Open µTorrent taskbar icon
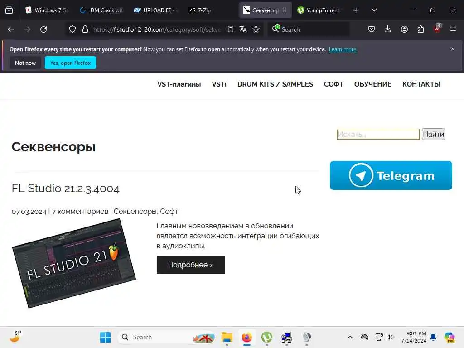The width and height of the screenshot is (464, 348). (x=267, y=337)
